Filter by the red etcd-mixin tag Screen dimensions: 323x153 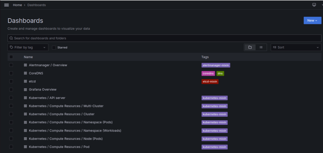[210, 81]
